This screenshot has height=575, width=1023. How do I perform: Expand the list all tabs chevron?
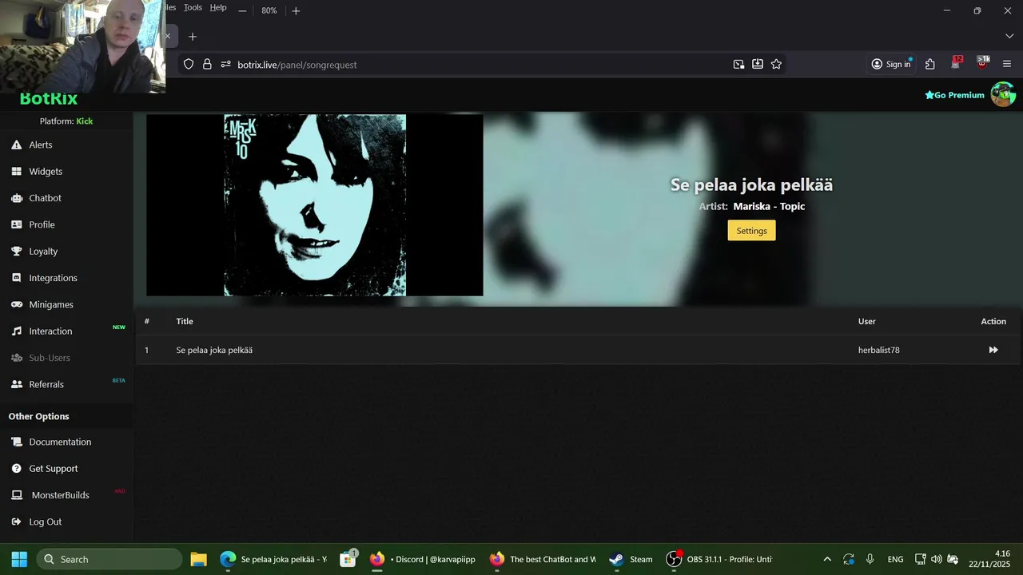click(1009, 36)
